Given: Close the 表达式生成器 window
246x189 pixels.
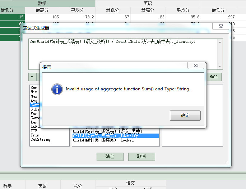Looking at the screenshot, I should pos(221,26).
